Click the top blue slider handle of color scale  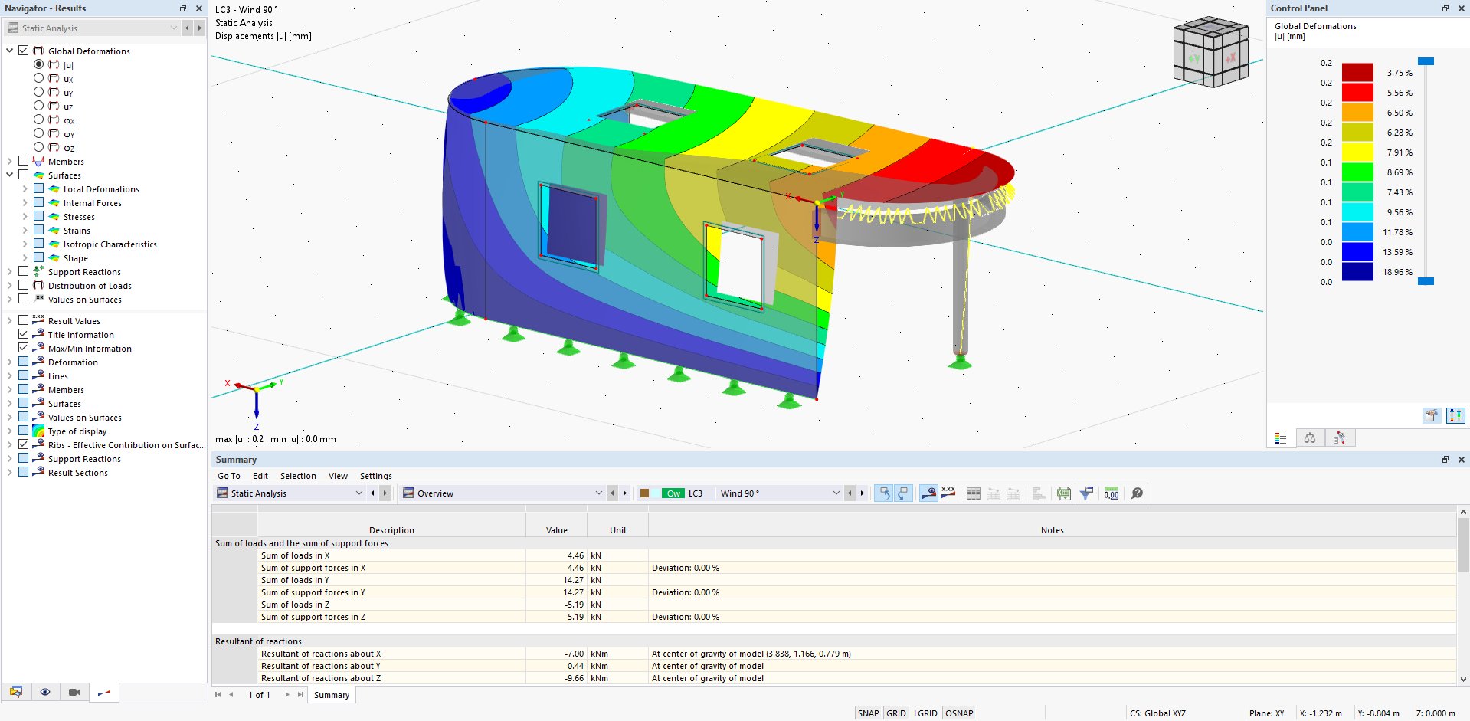point(1426,61)
